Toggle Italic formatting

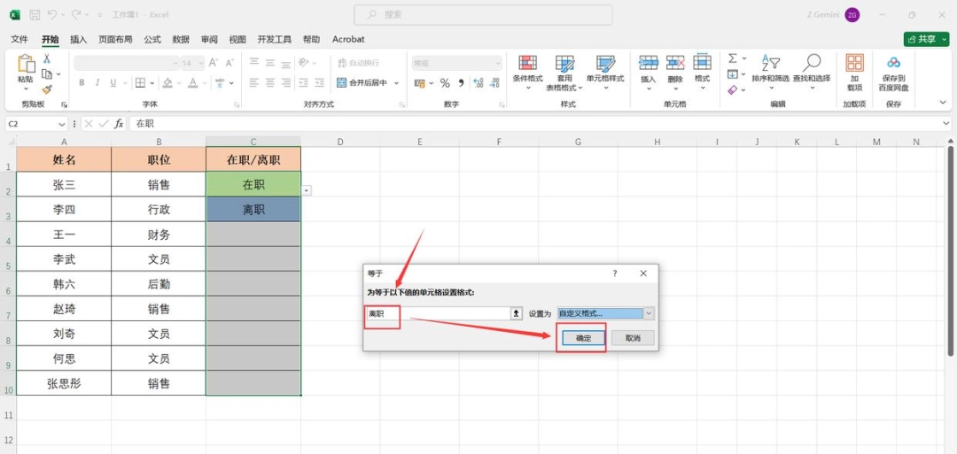point(97,83)
